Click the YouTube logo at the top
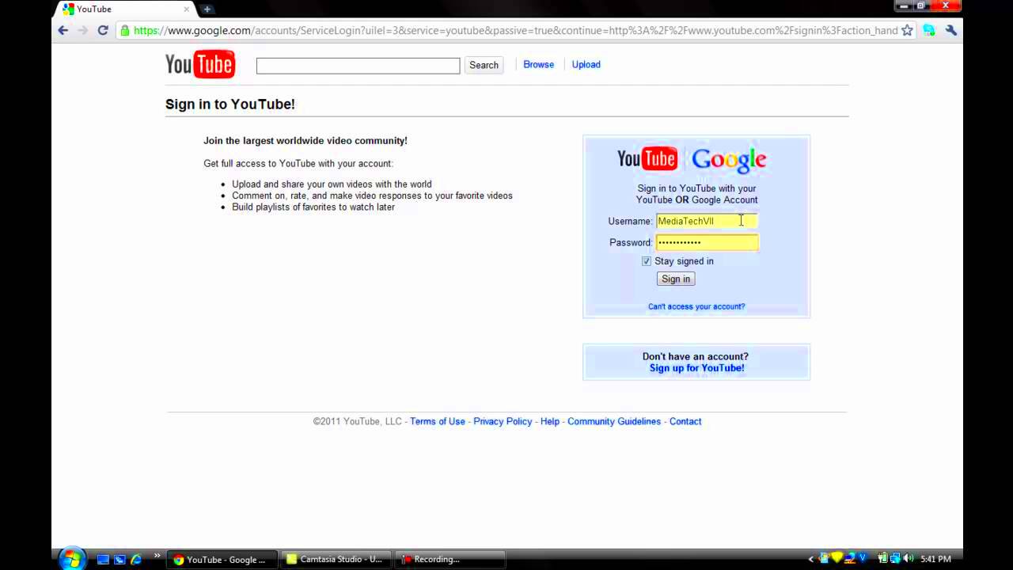Viewport: 1013px width, 570px height. tap(199, 64)
